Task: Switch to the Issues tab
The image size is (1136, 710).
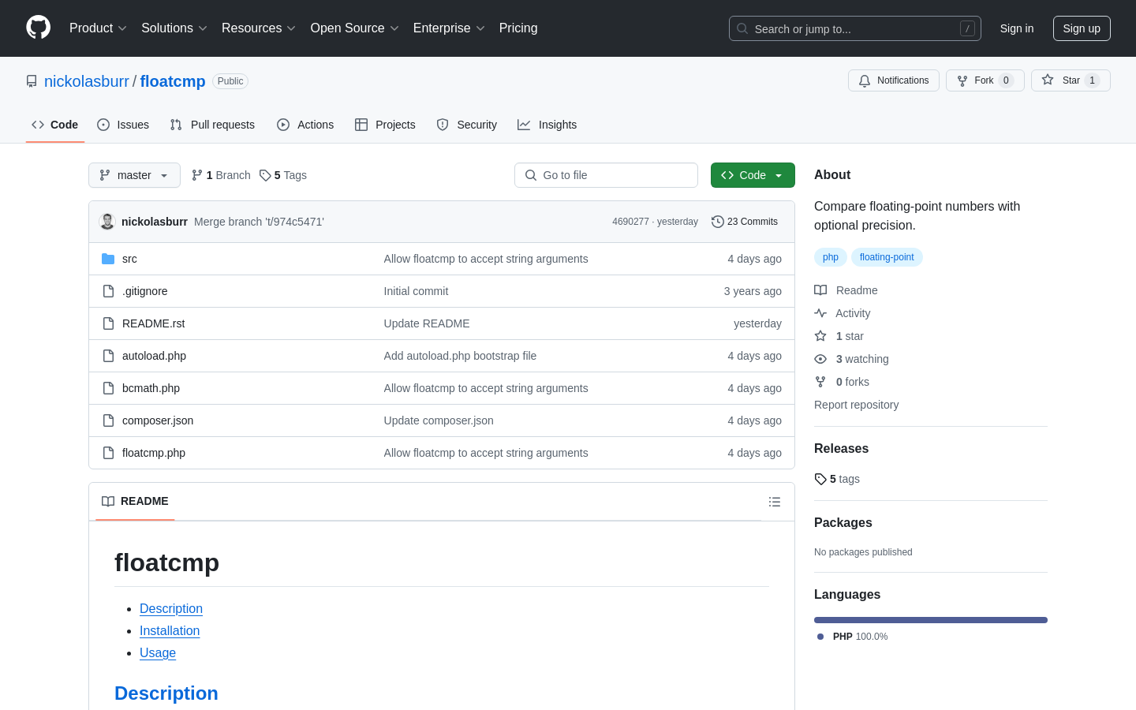Action: click(x=123, y=125)
